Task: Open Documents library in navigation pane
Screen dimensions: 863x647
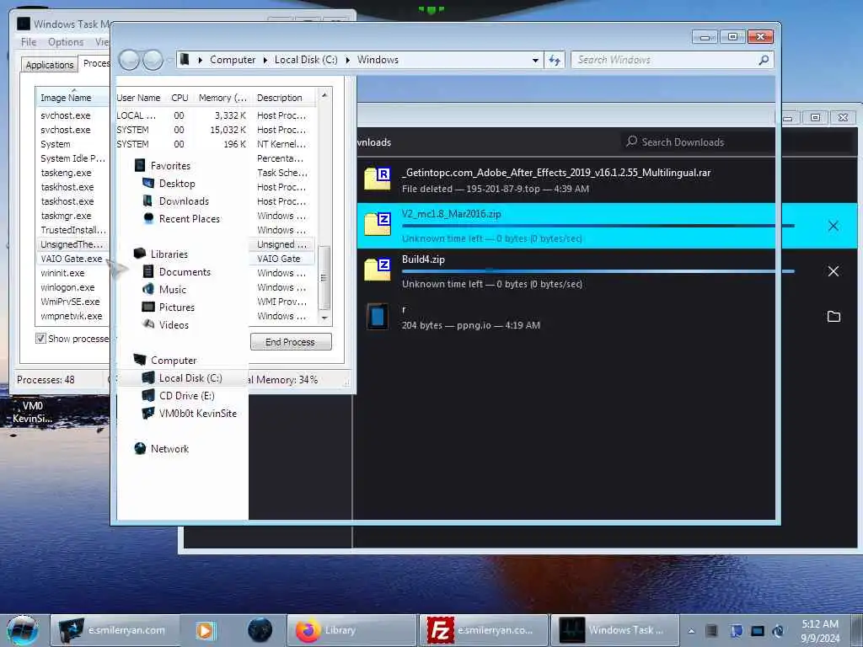Action: coord(185,272)
